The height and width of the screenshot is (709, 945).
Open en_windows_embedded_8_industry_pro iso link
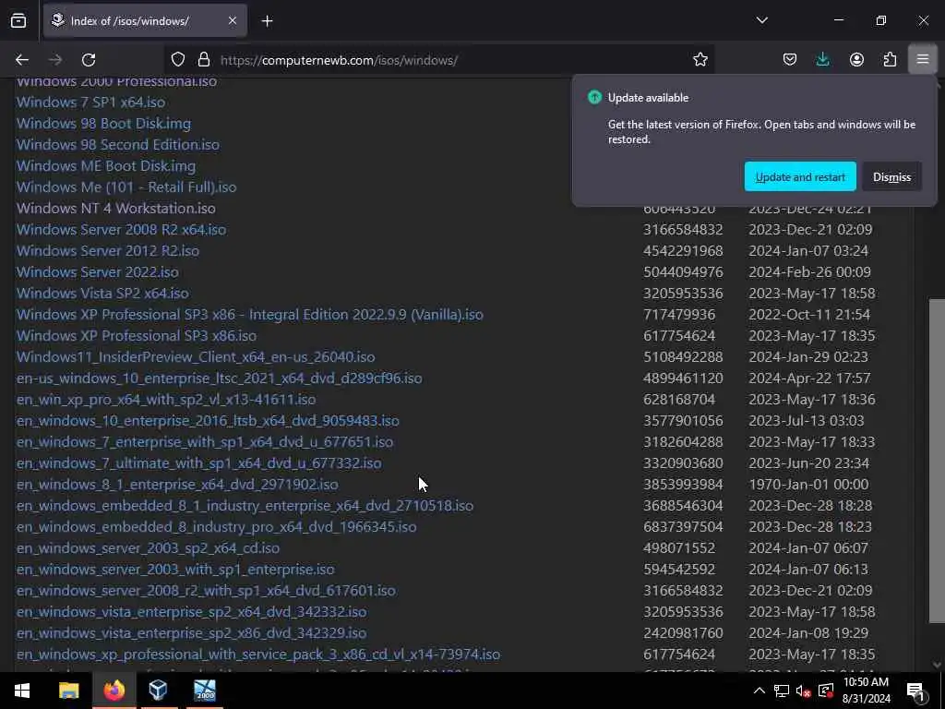(x=216, y=526)
